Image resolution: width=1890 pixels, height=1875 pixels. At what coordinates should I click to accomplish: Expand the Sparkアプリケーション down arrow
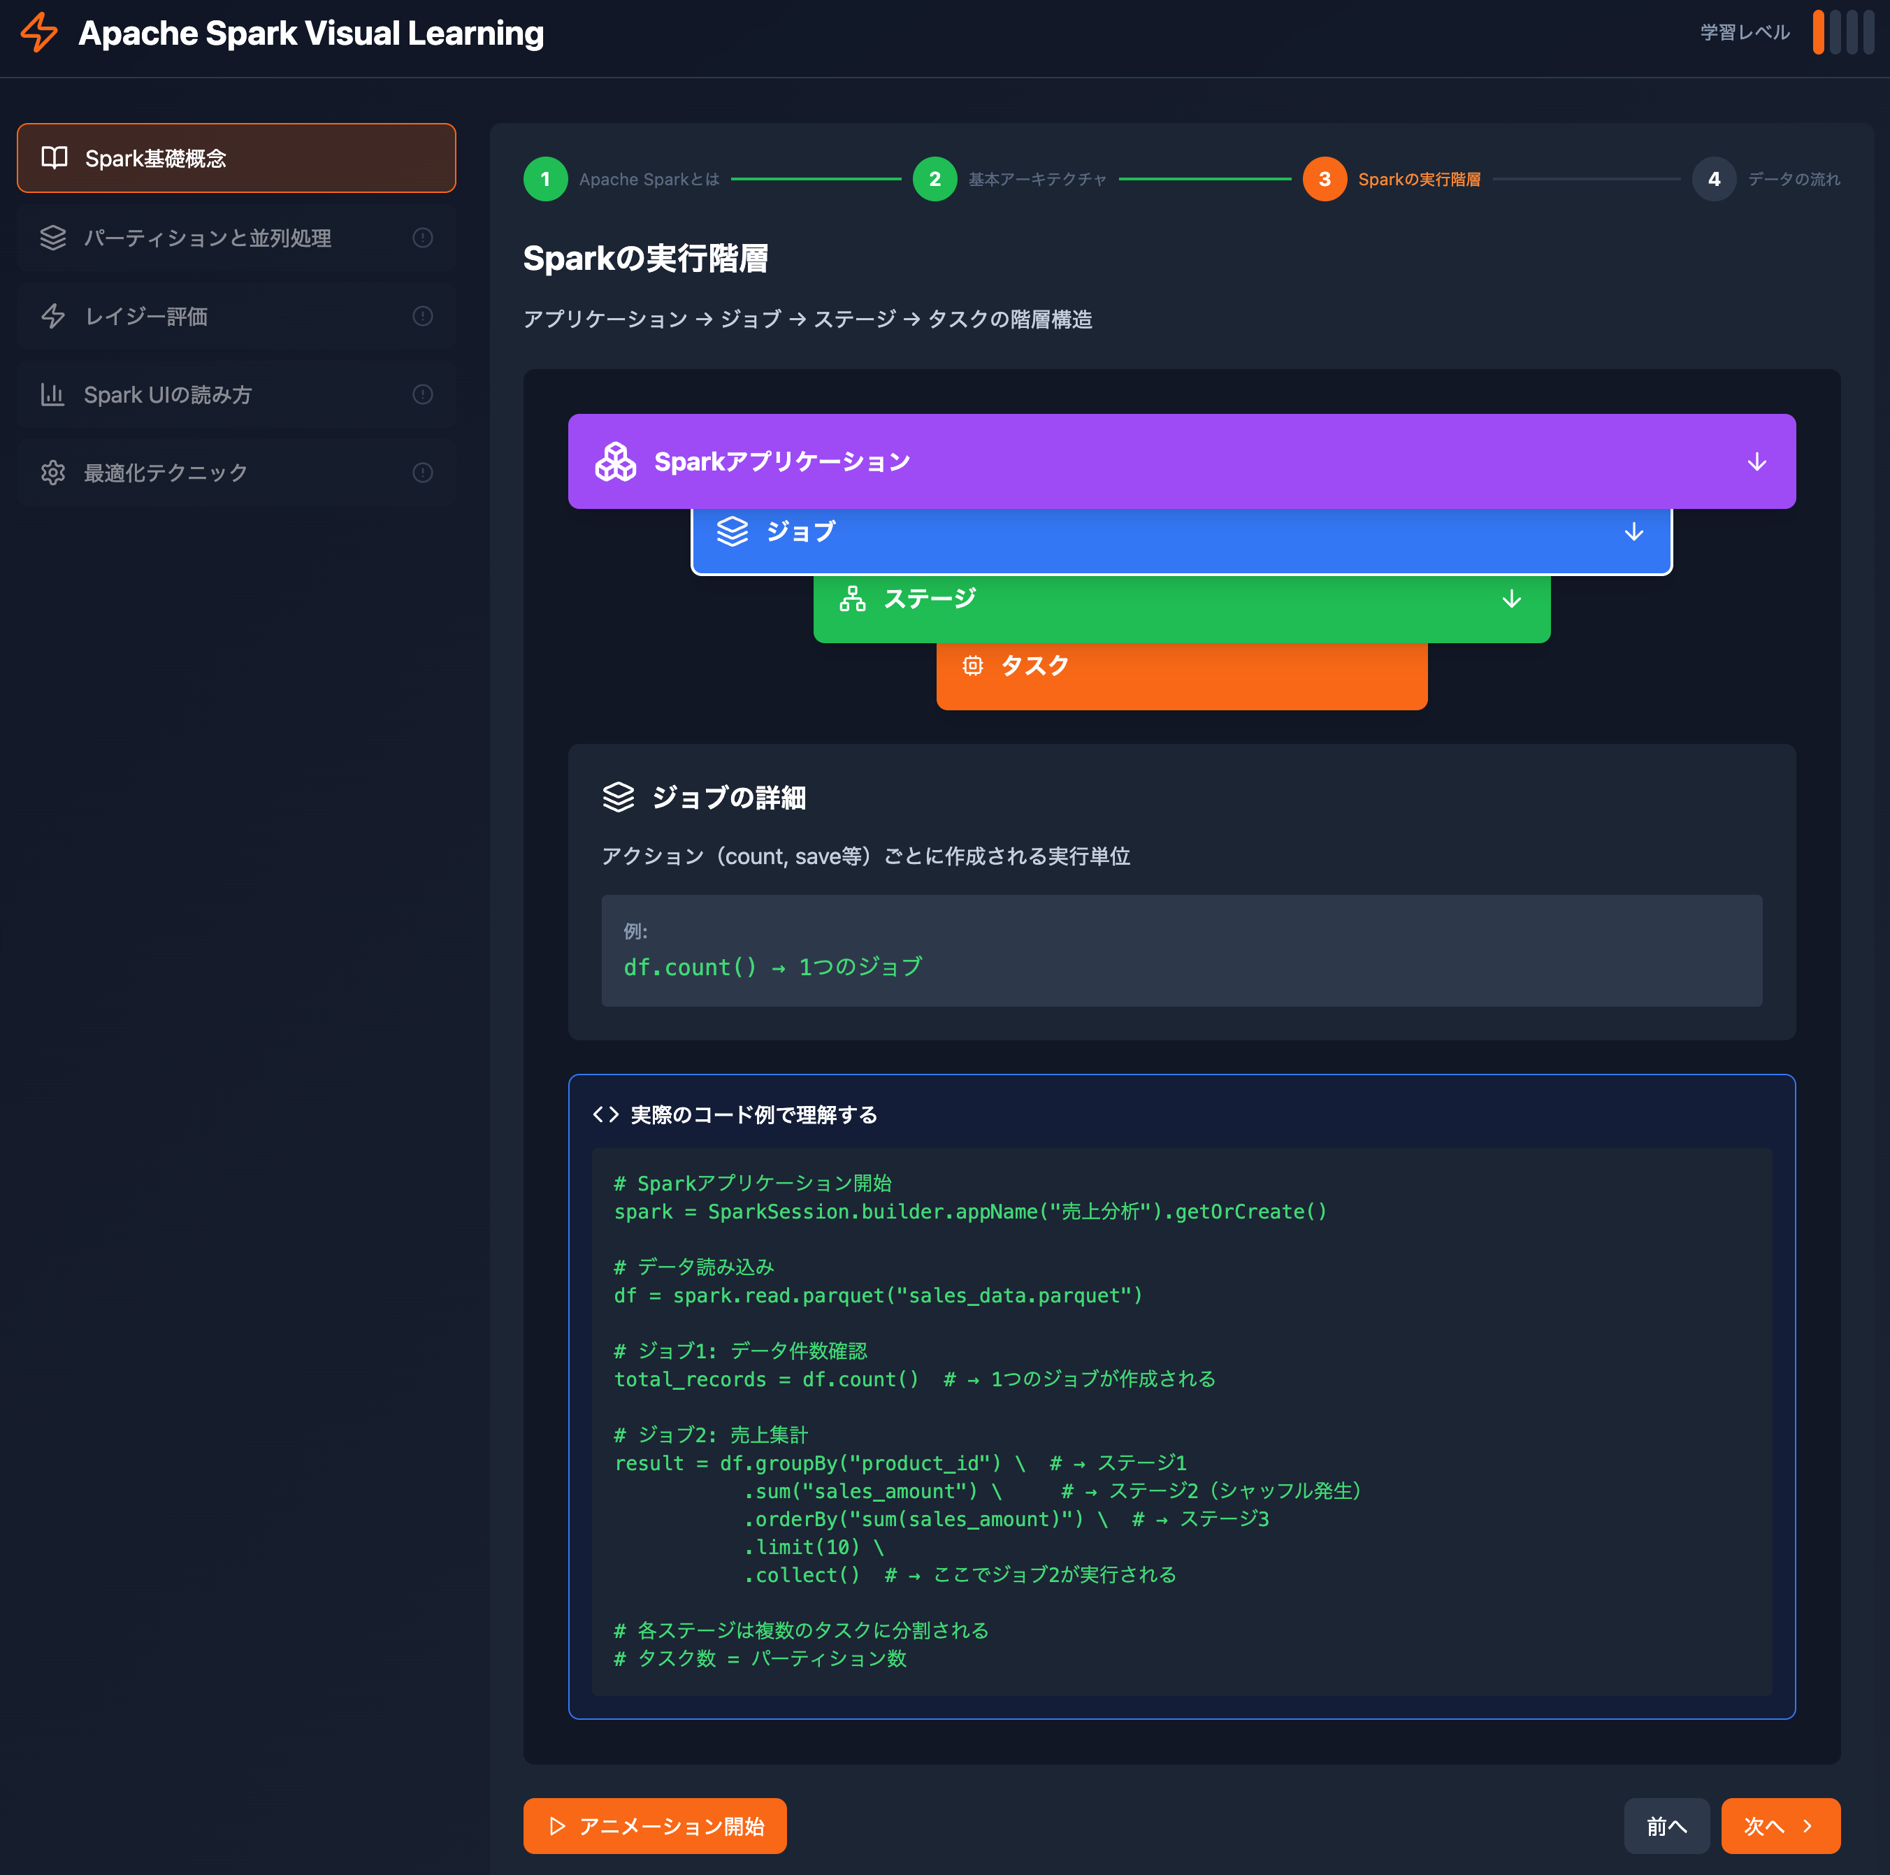coord(1756,462)
